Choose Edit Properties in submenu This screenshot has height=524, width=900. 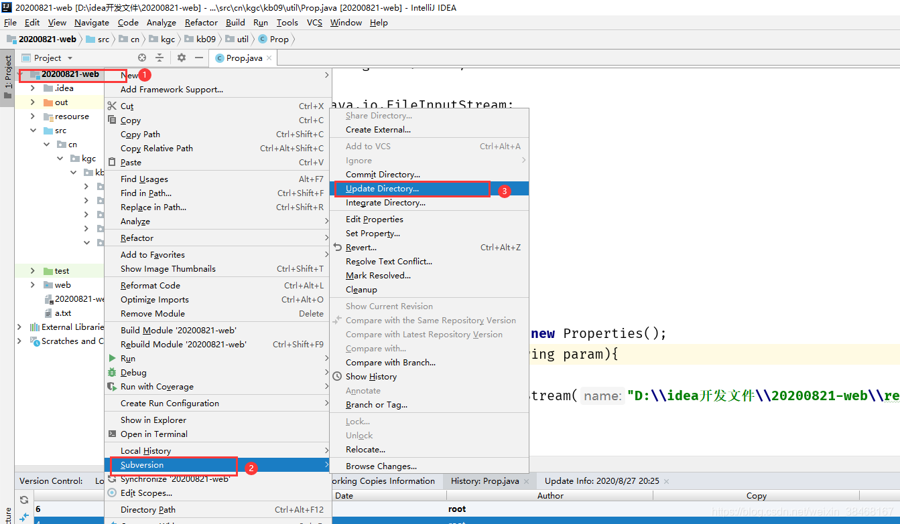(x=430, y=219)
